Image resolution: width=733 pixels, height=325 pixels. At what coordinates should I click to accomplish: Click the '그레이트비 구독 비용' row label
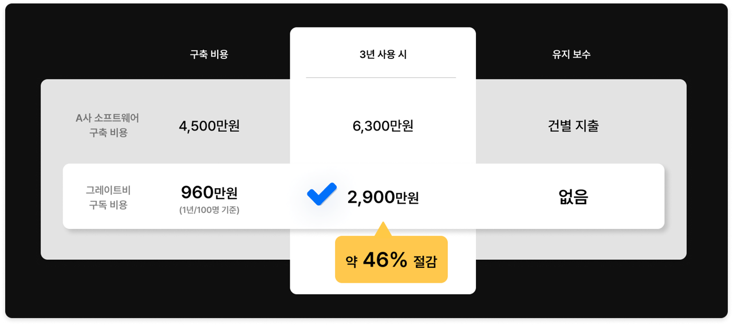tap(108, 197)
